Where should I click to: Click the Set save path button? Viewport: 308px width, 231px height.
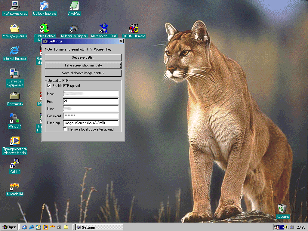pyautogui.click(x=83, y=57)
